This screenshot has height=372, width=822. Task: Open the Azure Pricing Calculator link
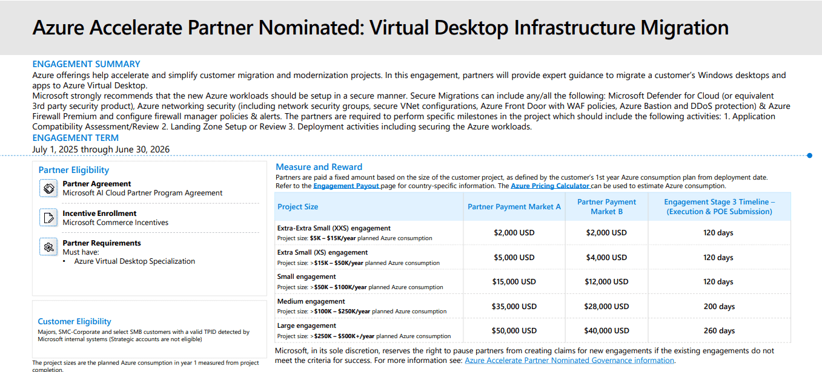550,186
